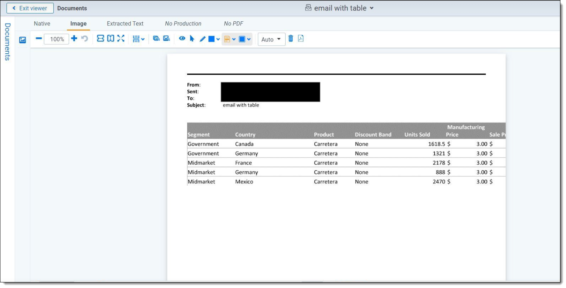
Task: Select the arrow pointer selection tool
Action: click(x=192, y=38)
